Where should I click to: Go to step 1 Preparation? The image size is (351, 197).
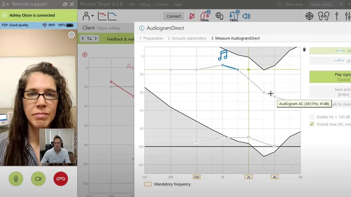(x=151, y=38)
